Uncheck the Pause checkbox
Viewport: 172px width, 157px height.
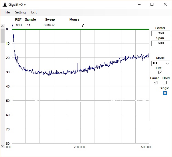tap(155, 83)
